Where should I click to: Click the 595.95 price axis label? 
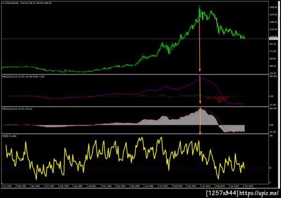[x=273, y=59]
